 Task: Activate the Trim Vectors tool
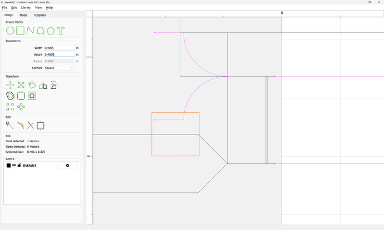[21, 126]
